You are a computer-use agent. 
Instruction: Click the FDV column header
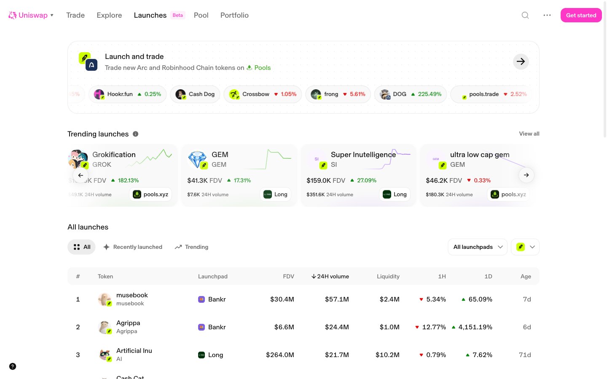(288, 276)
